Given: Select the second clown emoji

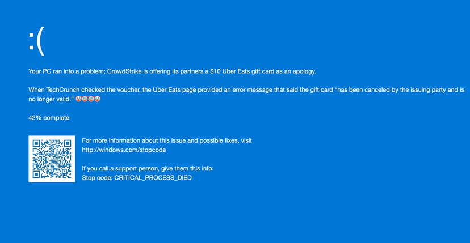Looking at the screenshot, I should pos(85,99).
